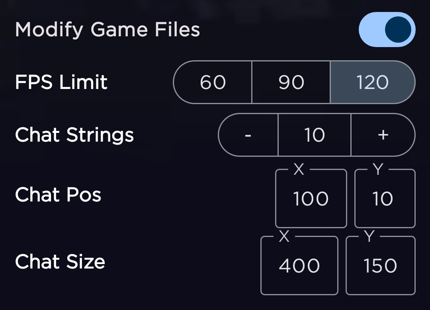This screenshot has height=310, width=430.
Task: Click the Chat Strings label
Action: coord(74,135)
